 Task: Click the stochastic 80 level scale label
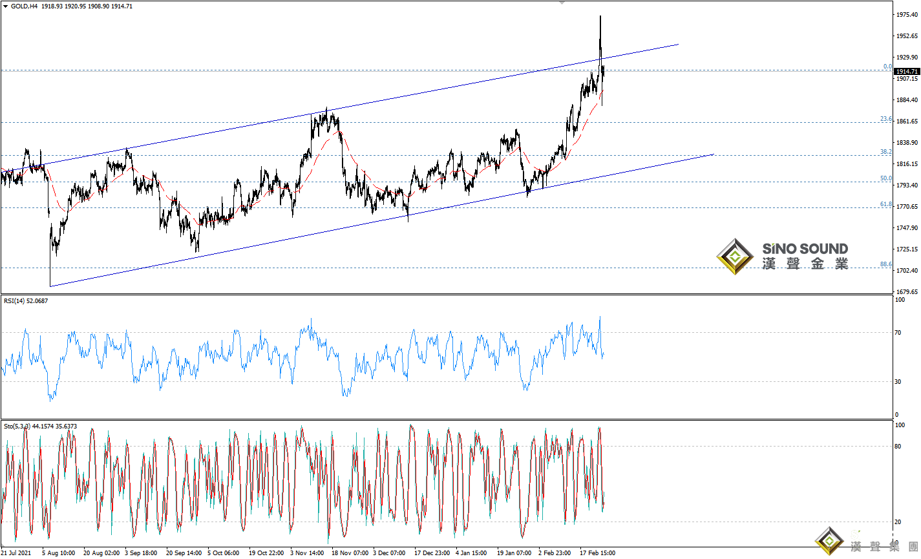898,446
